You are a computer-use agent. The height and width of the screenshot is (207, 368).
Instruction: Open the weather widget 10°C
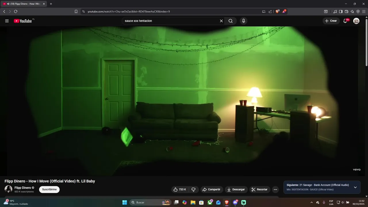[x=16, y=202]
